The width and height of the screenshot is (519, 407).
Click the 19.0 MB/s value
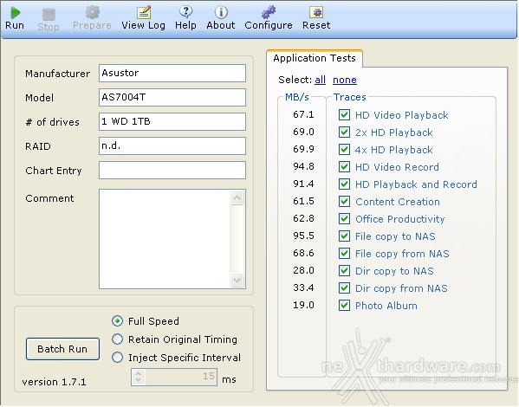point(303,305)
